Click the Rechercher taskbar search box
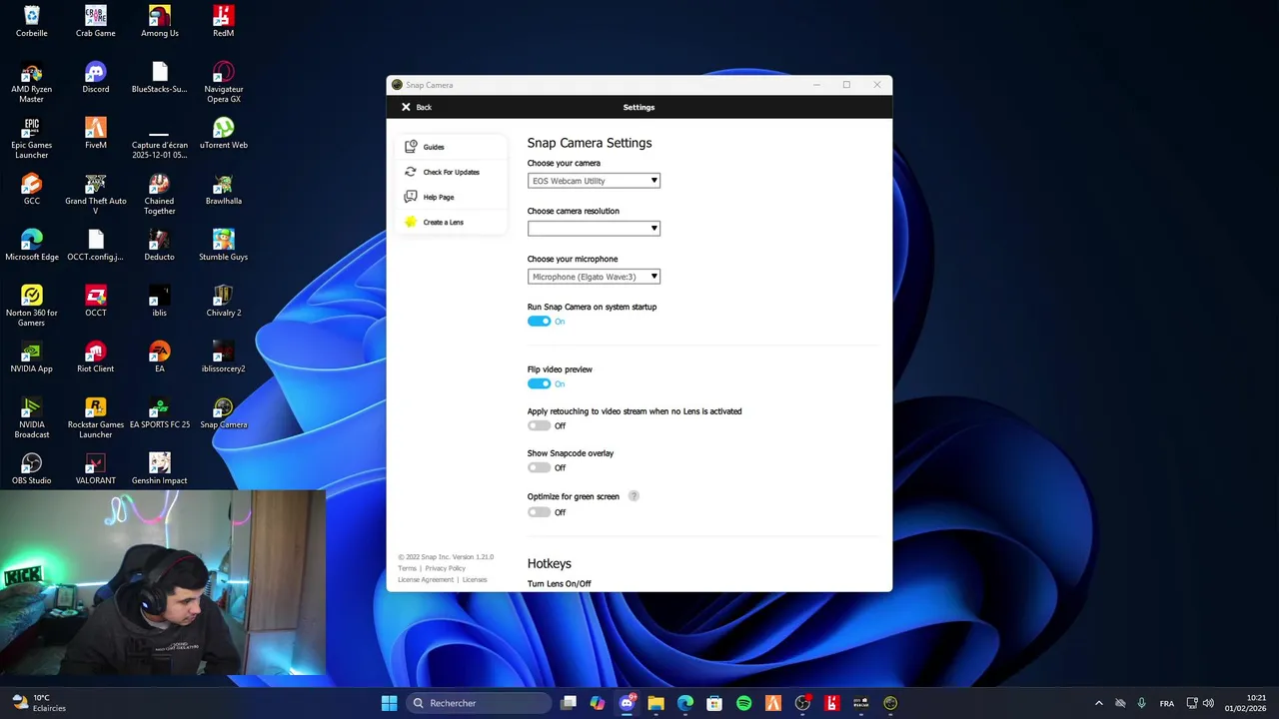The width and height of the screenshot is (1279, 719). click(480, 703)
